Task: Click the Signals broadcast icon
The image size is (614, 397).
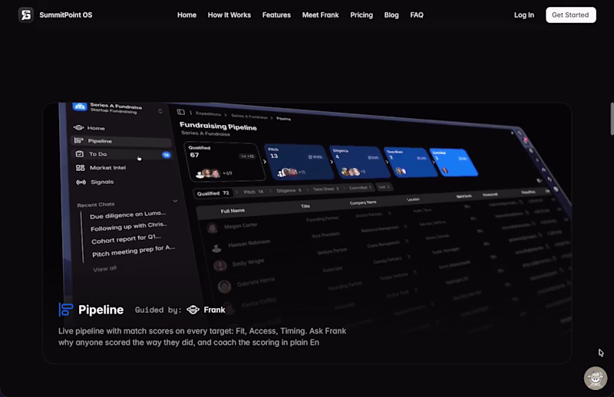Action: [x=81, y=182]
